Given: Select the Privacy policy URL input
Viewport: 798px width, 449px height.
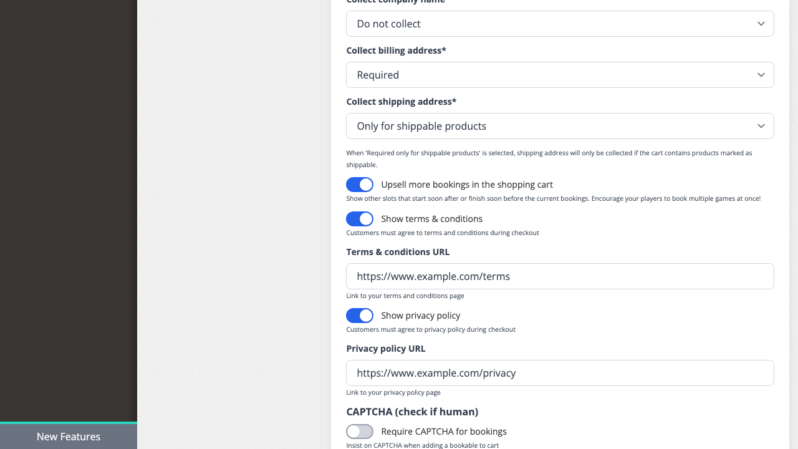Looking at the screenshot, I should [560, 373].
